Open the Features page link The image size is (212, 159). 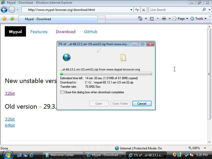click(39, 32)
